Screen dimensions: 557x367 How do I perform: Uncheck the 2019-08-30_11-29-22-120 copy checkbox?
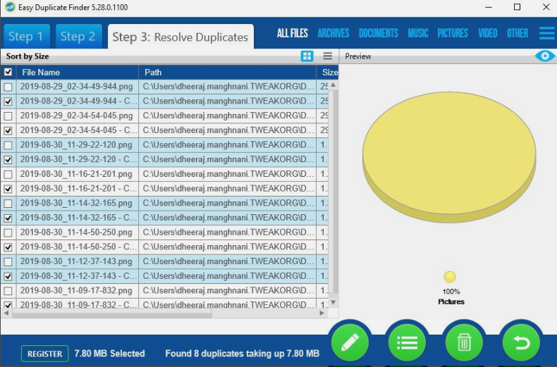(x=8, y=160)
